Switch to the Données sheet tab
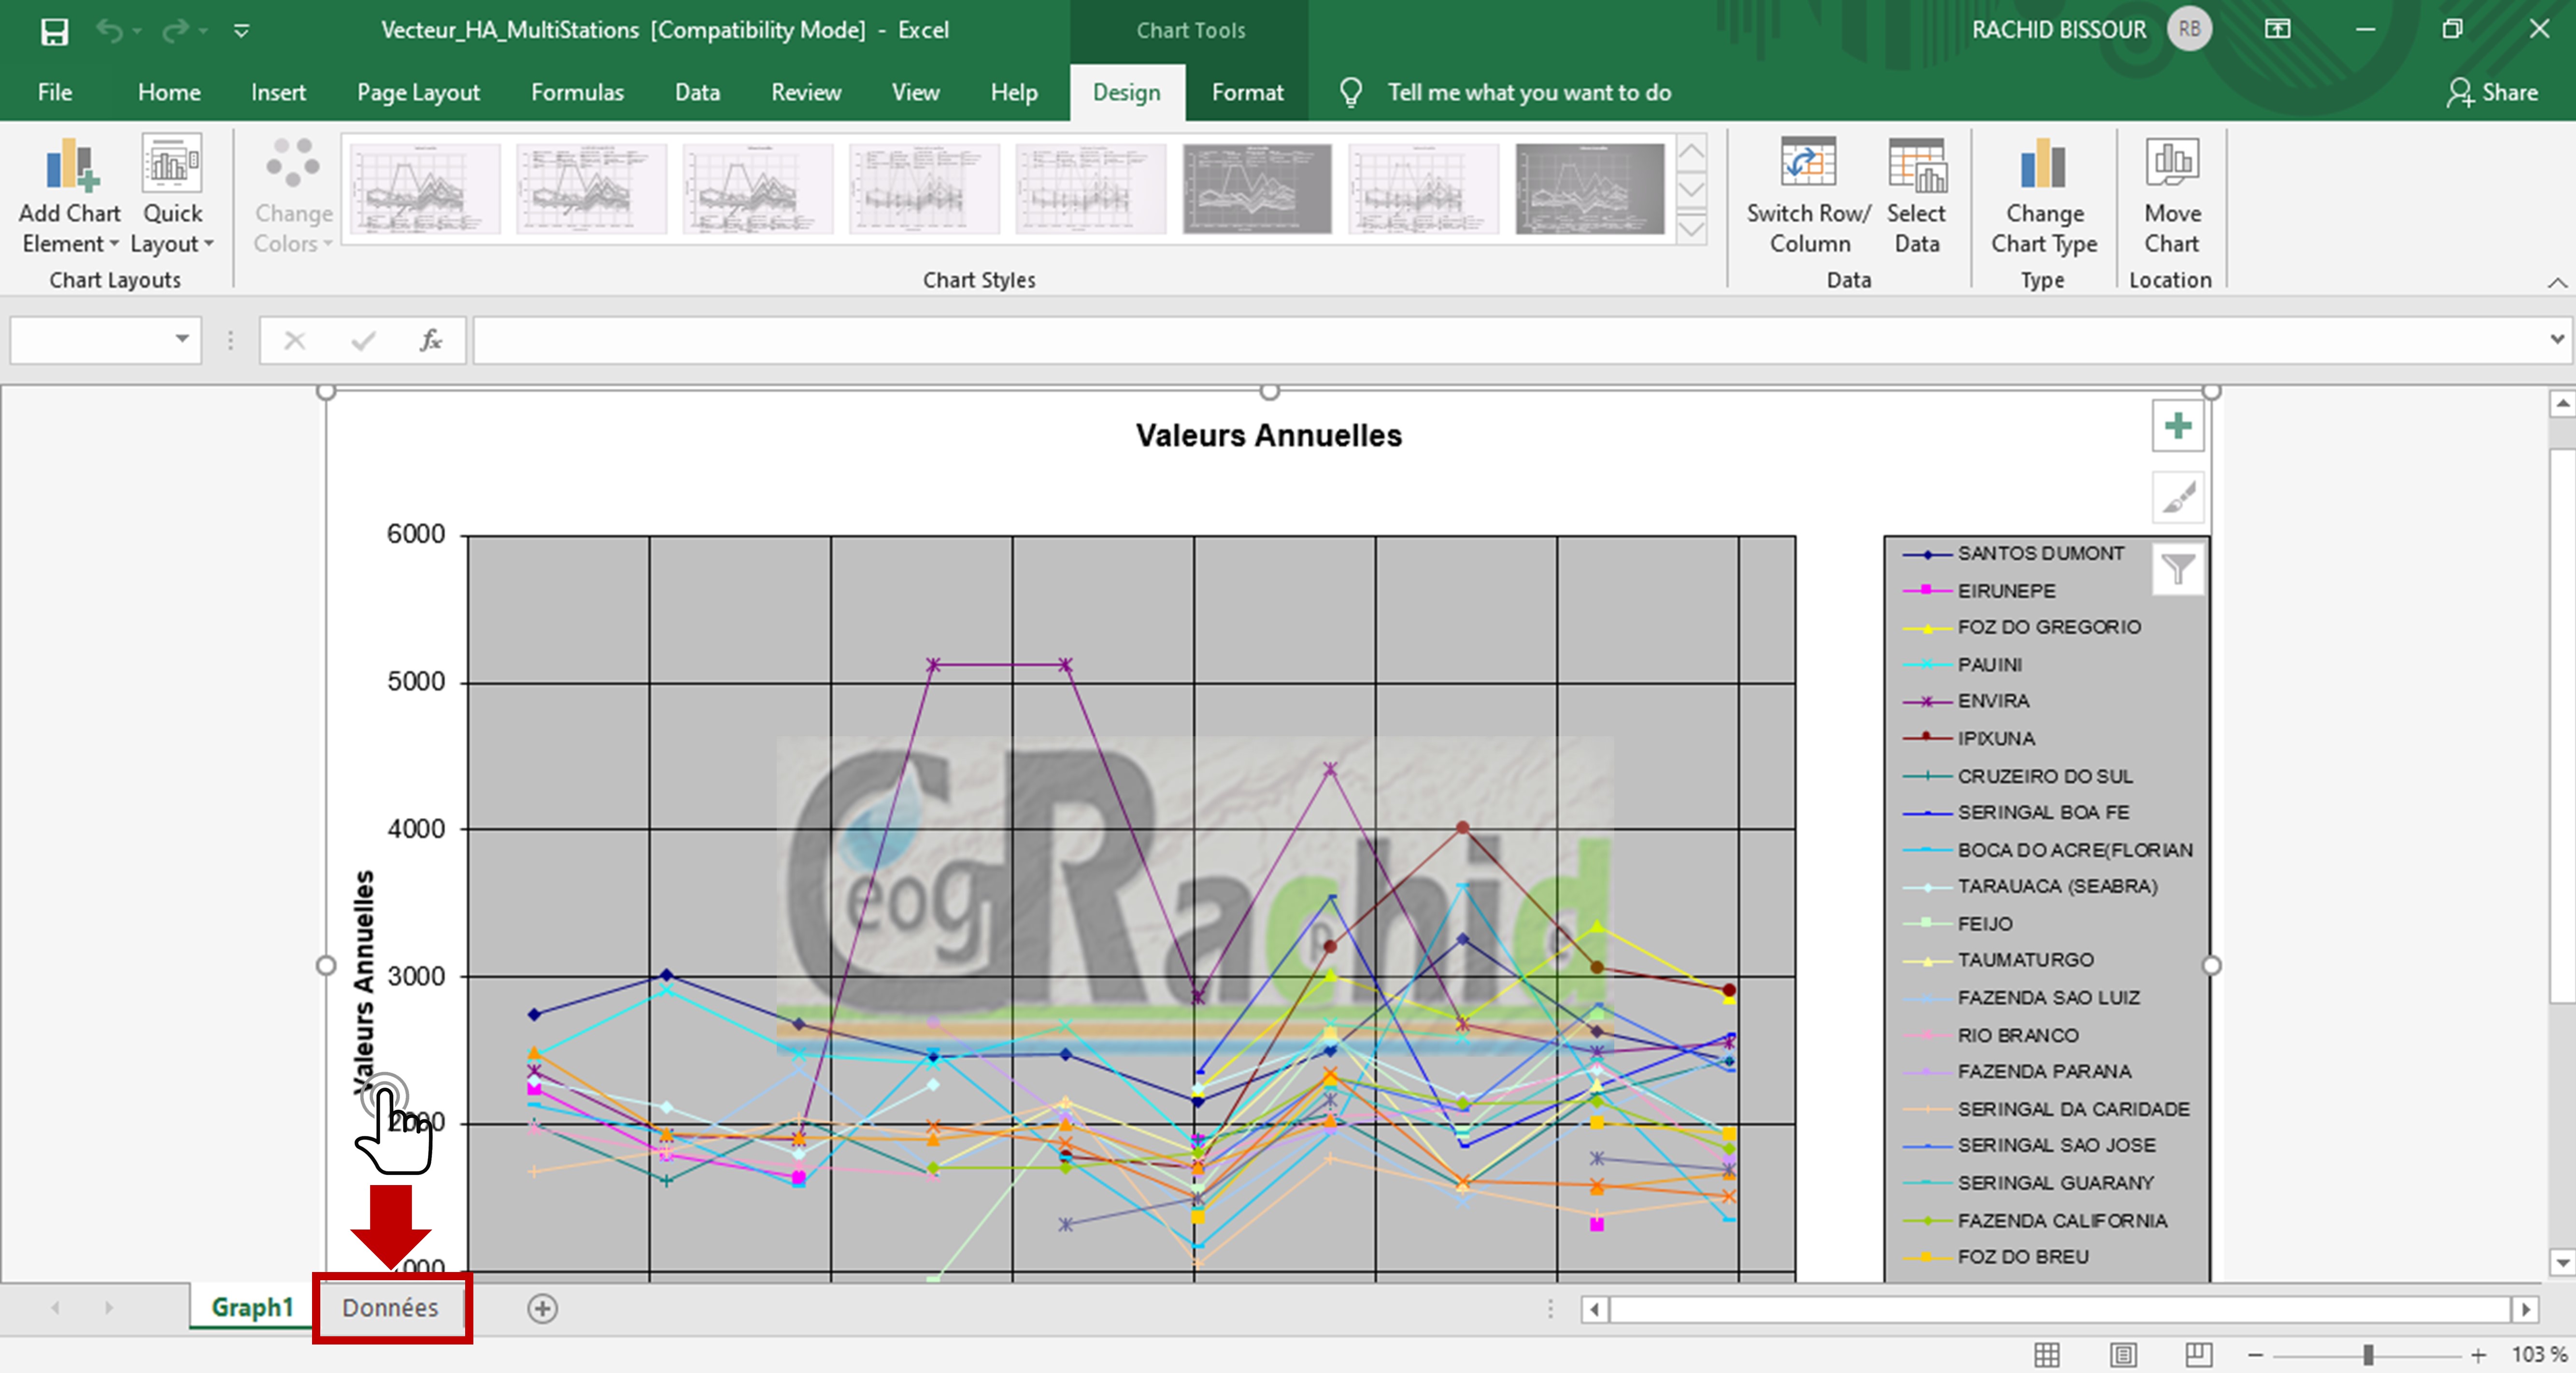 point(390,1308)
